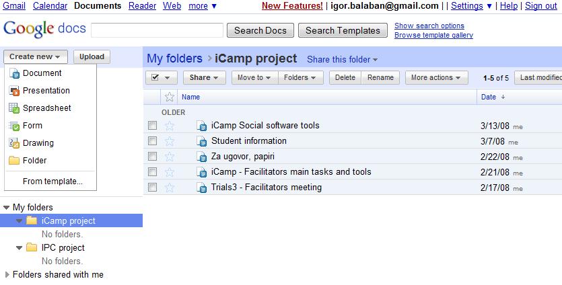Open the More actions dropdown
Screen dimensions: 562x285
437,78
